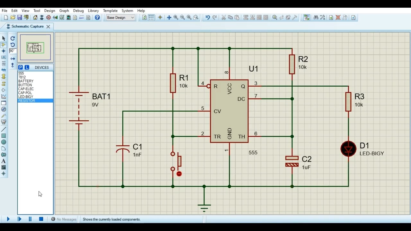Toggle the wire autorouter icon
Viewport: 411px width, 231px height.
[307, 18]
